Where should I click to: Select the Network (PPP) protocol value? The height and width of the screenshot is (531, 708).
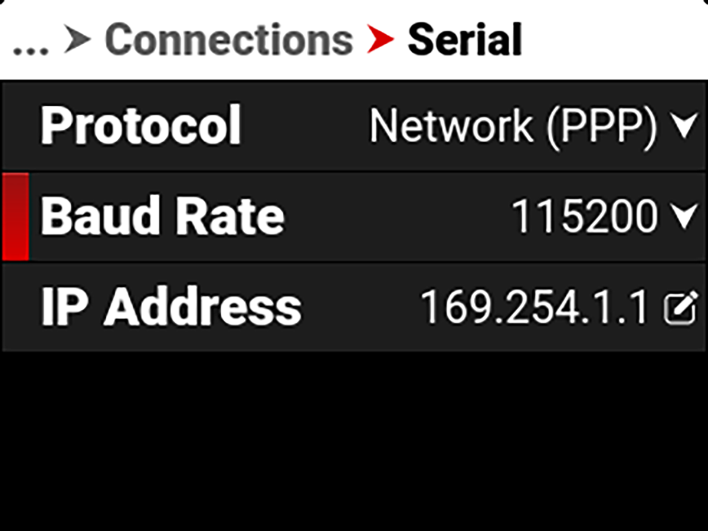pyautogui.click(x=513, y=126)
